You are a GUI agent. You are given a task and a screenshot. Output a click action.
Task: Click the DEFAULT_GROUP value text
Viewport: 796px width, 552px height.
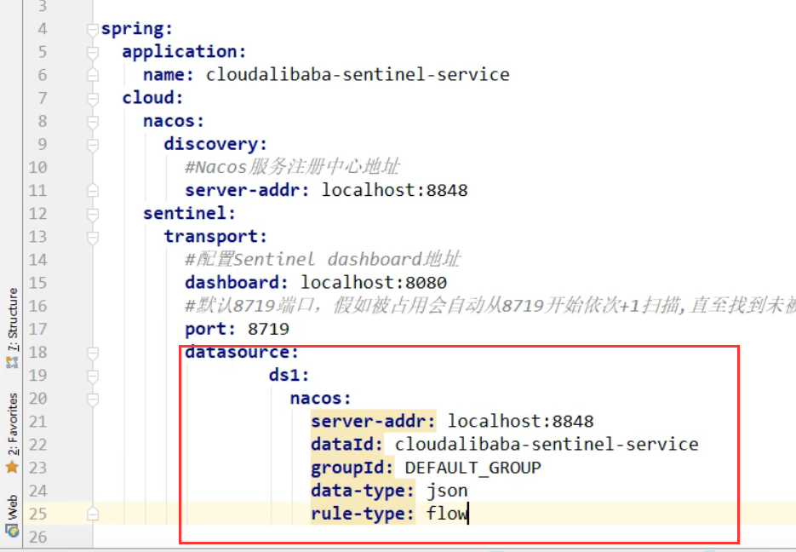pyautogui.click(x=472, y=468)
